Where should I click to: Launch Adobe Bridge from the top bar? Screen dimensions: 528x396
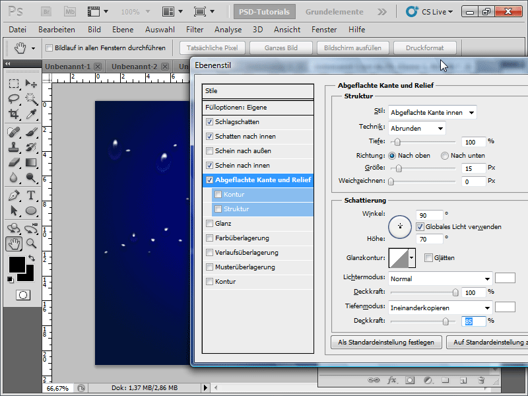coord(46,12)
